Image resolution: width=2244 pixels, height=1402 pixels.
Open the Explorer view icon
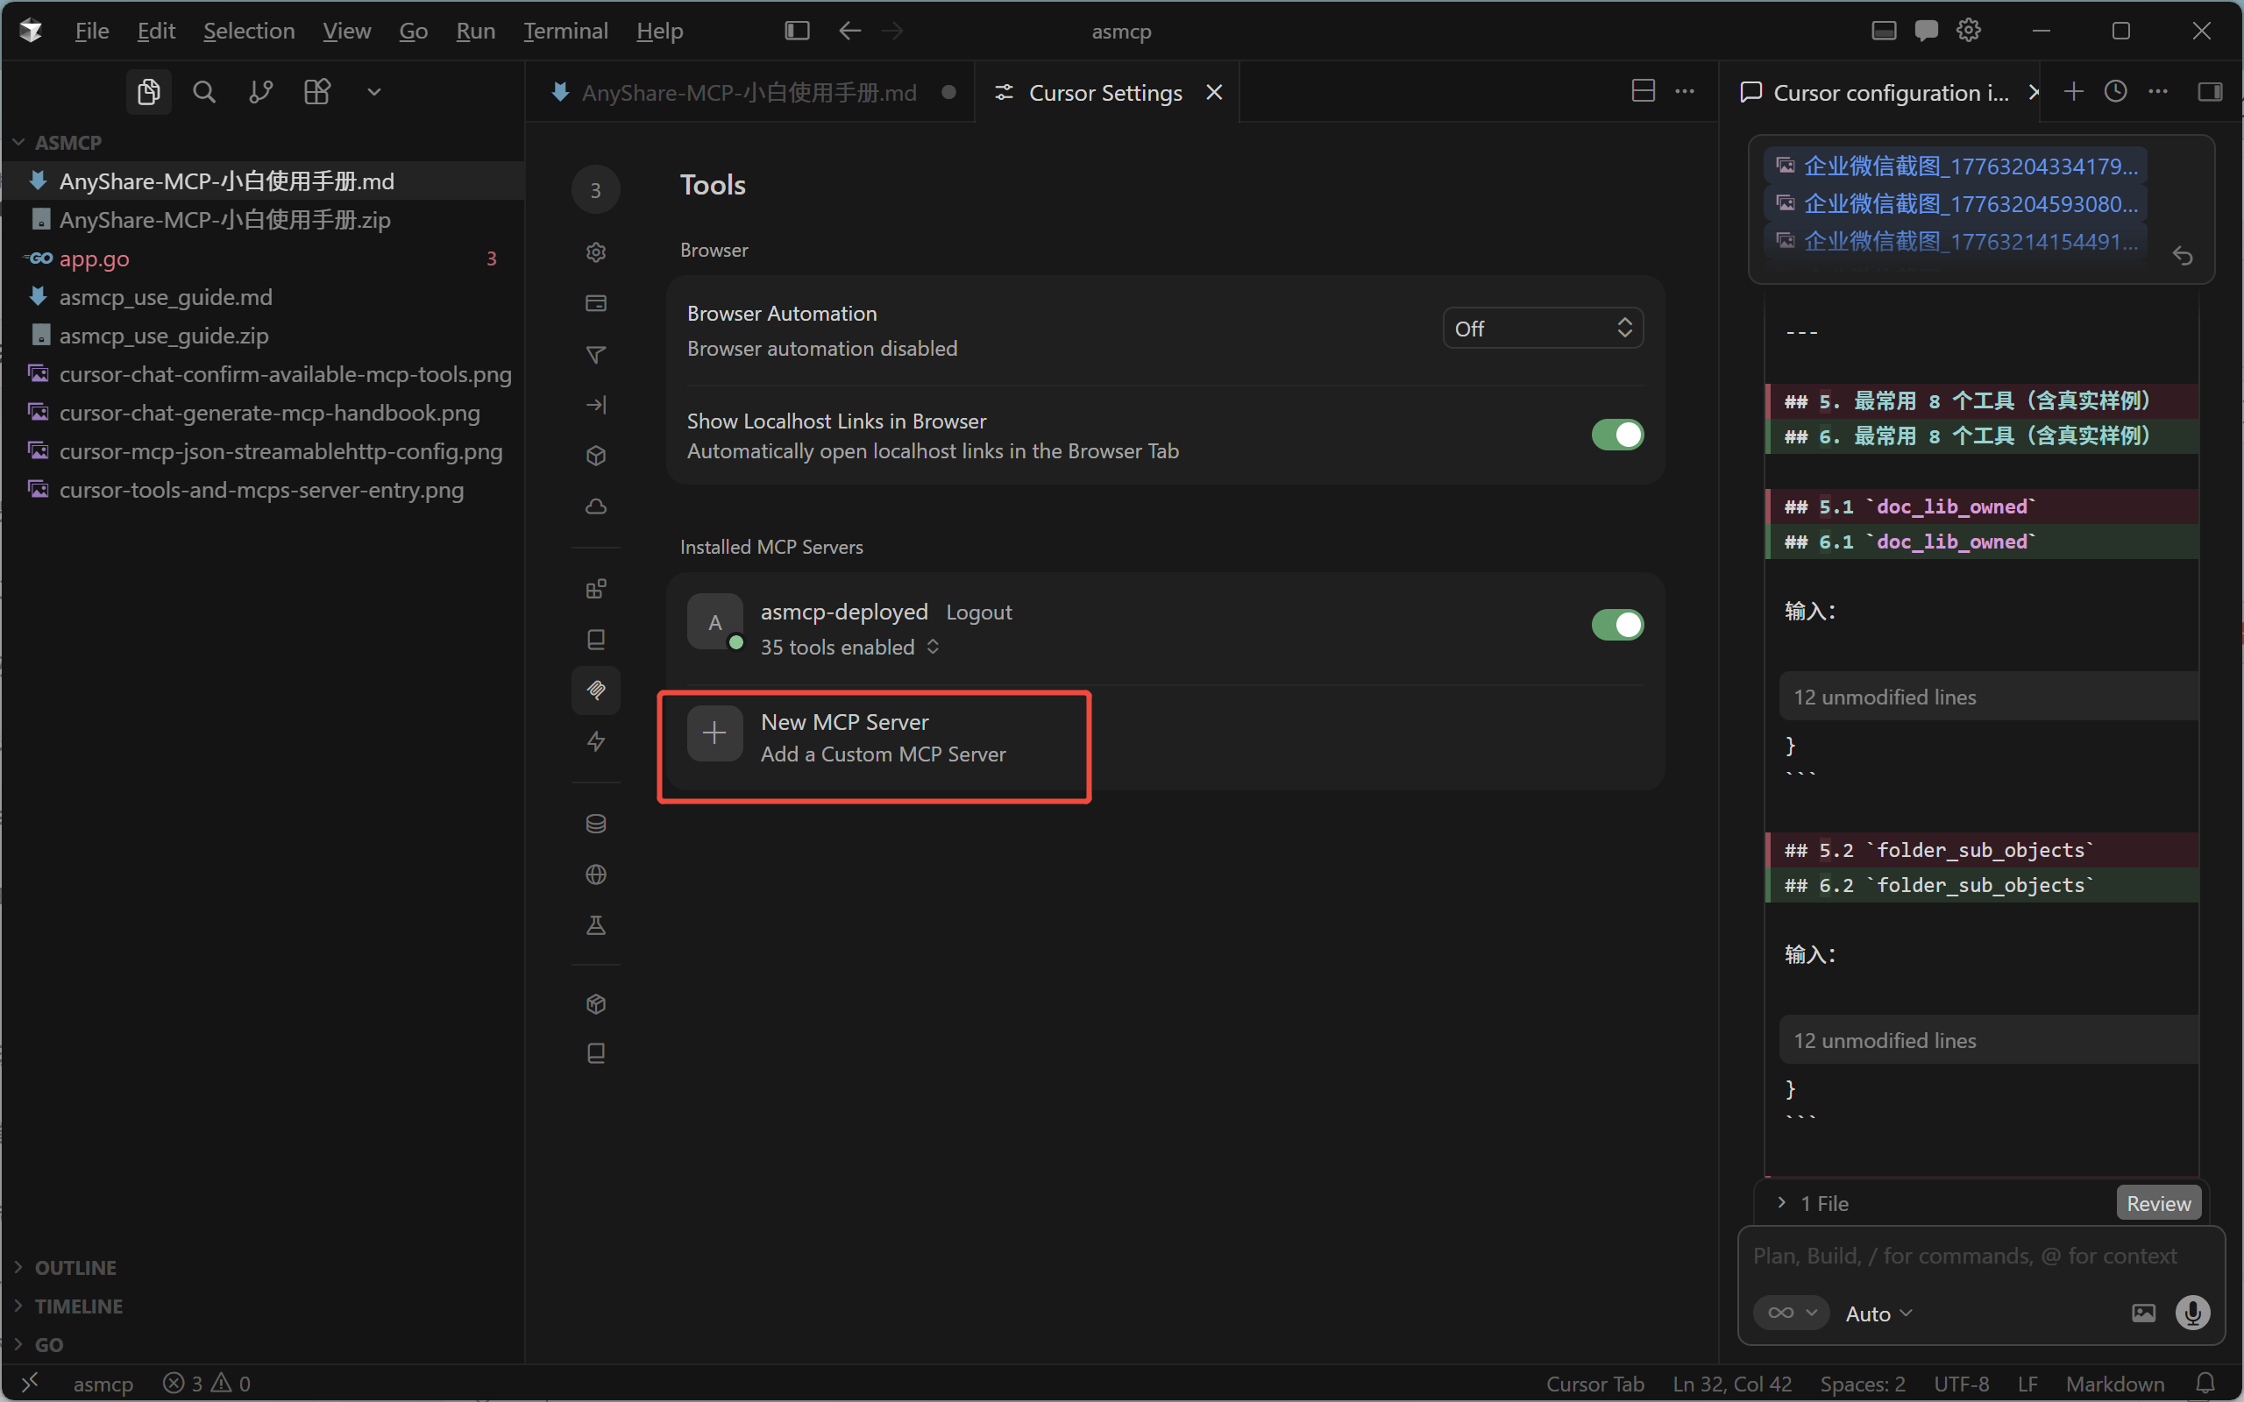coord(148,92)
